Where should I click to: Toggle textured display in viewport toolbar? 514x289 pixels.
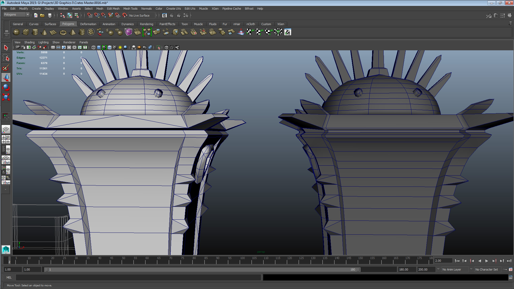click(115, 47)
